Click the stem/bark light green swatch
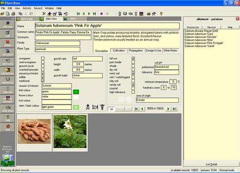This screenshot has width=240, height=173. pos(76,107)
